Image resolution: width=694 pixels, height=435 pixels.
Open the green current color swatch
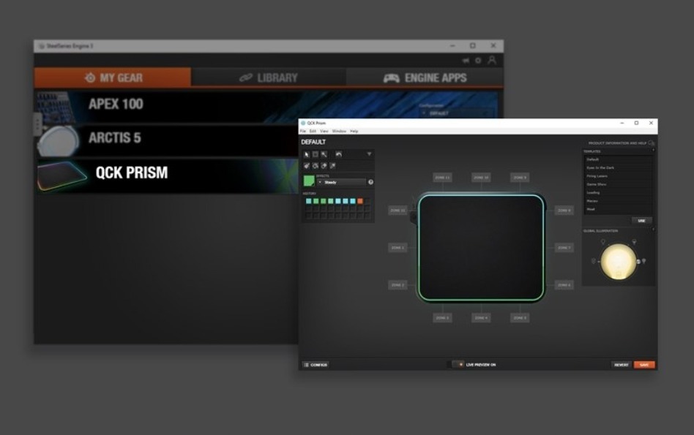(x=309, y=181)
